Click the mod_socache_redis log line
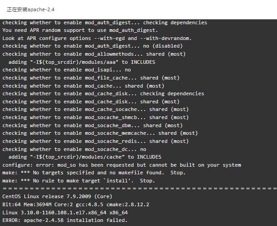The width and height of the screenshot is (277, 226). pyautogui.click(x=95, y=141)
